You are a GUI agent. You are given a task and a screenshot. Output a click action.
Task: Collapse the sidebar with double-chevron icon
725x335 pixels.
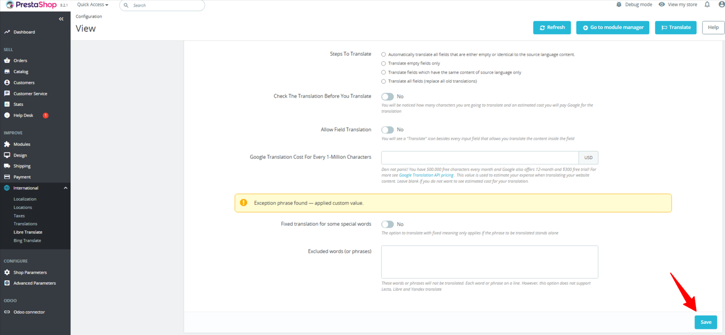(x=61, y=19)
